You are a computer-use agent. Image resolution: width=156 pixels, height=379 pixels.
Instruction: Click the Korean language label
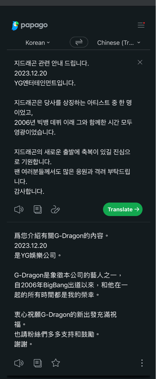[x=35, y=43]
